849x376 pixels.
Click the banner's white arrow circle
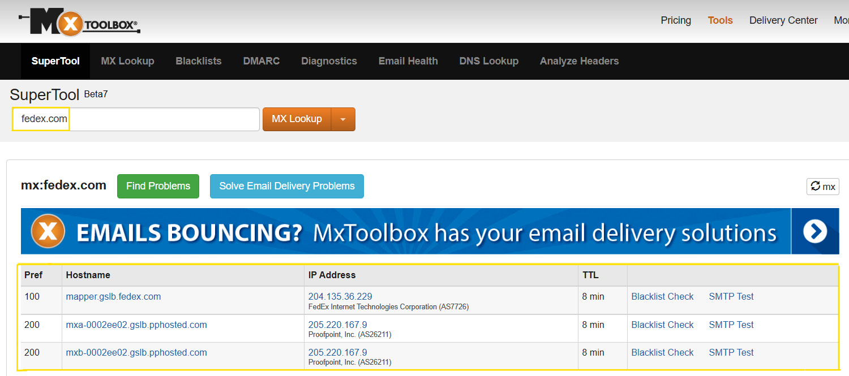point(815,231)
